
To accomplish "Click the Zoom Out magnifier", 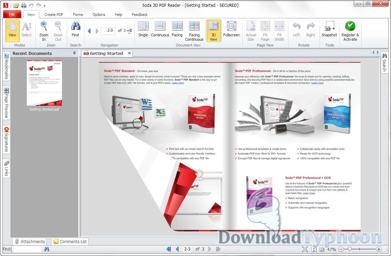I will click(x=58, y=31).
